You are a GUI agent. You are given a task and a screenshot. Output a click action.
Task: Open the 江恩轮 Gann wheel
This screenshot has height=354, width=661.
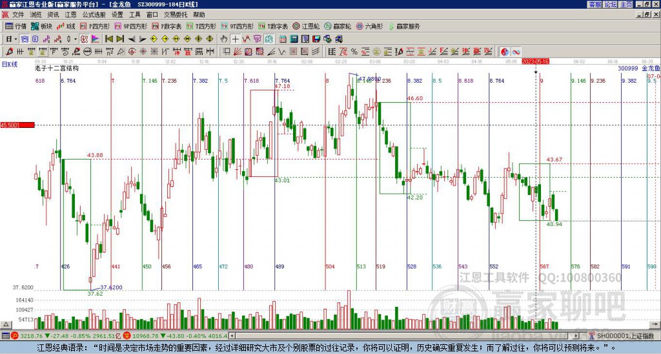pyautogui.click(x=307, y=26)
